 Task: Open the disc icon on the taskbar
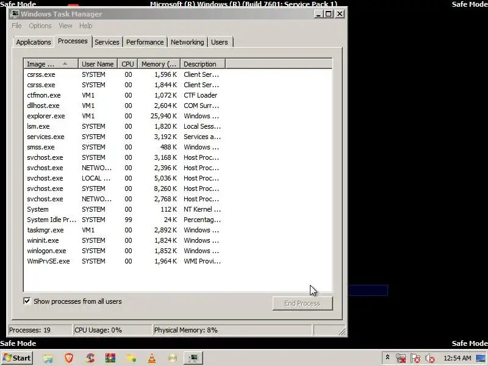click(x=173, y=358)
